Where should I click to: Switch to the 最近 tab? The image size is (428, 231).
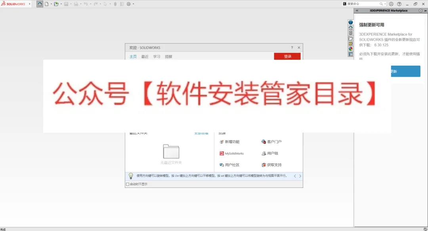[145, 57]
